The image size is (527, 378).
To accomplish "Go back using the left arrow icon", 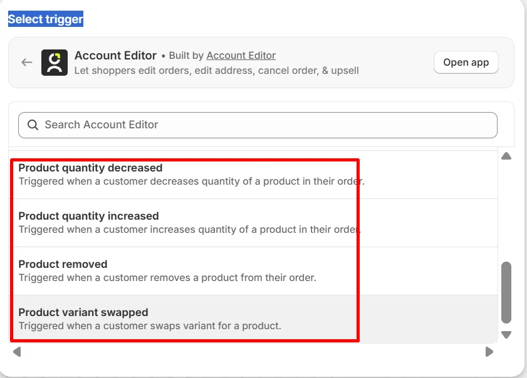I will (26, 63).
